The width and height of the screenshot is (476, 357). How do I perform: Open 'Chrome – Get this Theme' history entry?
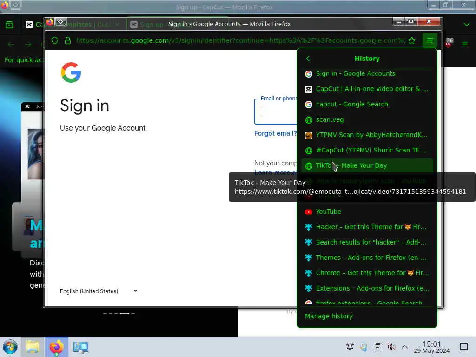click(367, 273)
